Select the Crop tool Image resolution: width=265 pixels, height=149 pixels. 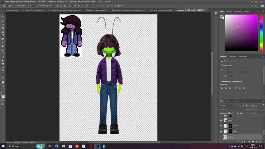[x=3, y=28]
